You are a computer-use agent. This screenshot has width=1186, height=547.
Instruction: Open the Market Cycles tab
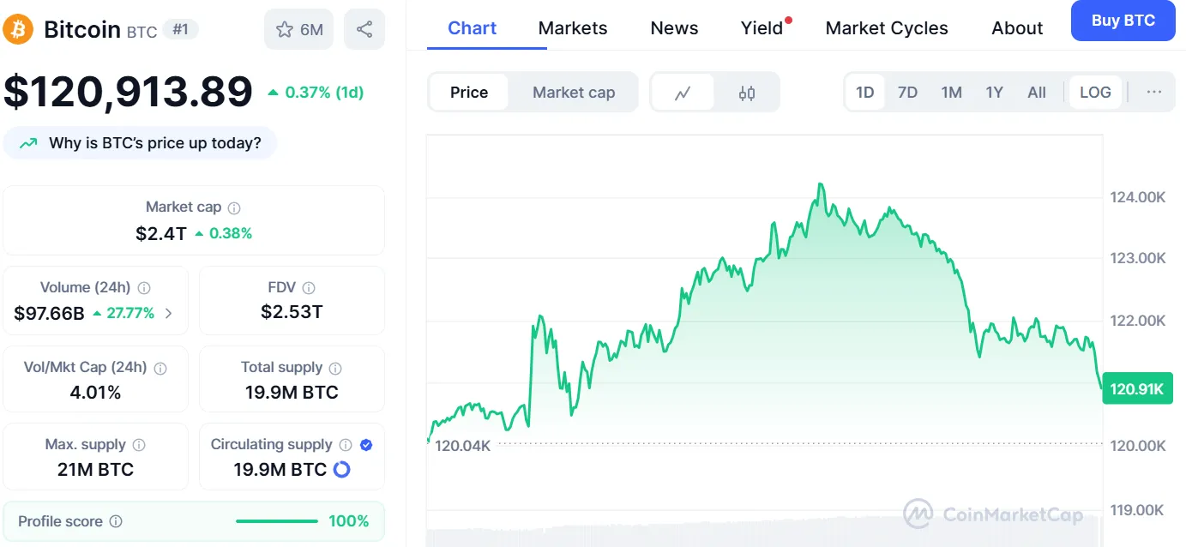pyautogui.click(x=887, y=28)
